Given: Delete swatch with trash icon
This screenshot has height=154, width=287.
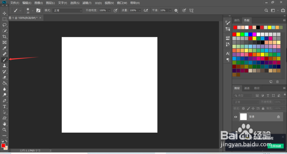Looking at the screenshot, I should (x=278, y=82).
